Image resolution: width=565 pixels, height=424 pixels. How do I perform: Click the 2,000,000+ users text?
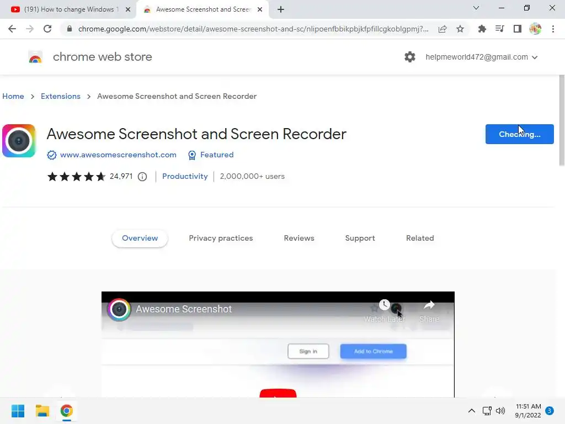click(x=252, y=176)
